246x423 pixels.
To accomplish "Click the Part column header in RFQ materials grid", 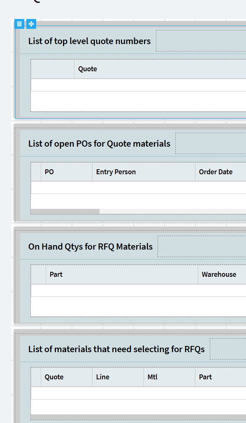I will [220, 377].
